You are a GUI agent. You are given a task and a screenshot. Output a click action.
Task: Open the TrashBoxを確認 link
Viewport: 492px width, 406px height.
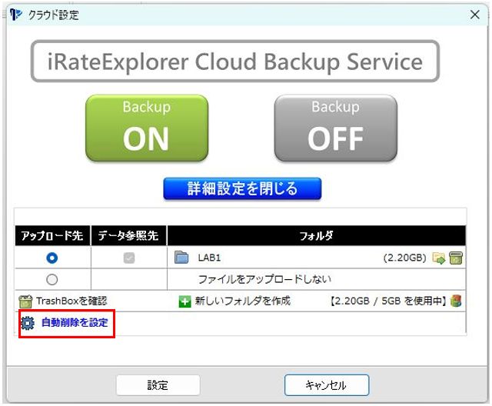71,301
